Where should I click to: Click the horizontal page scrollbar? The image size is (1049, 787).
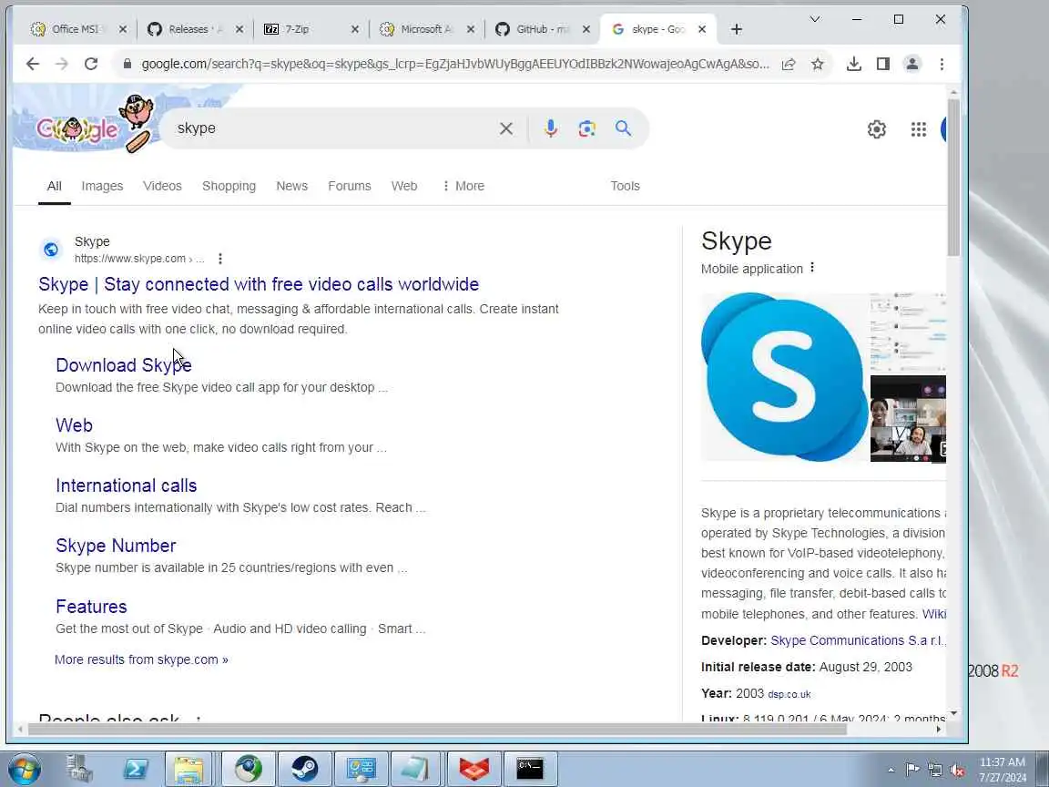437,730
